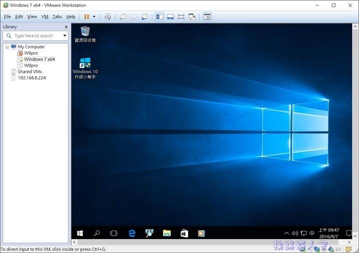Click right arrow of VM horizontal scrollbar

pyautogui.click(x=349, y=242)
